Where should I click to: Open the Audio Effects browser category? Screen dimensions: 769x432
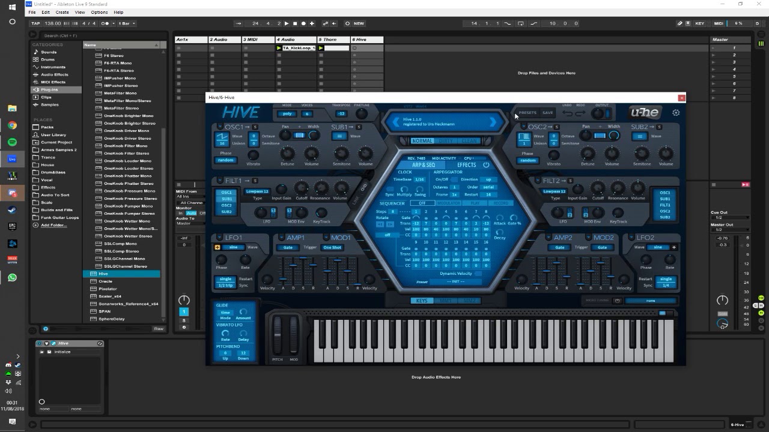[54, 74]
